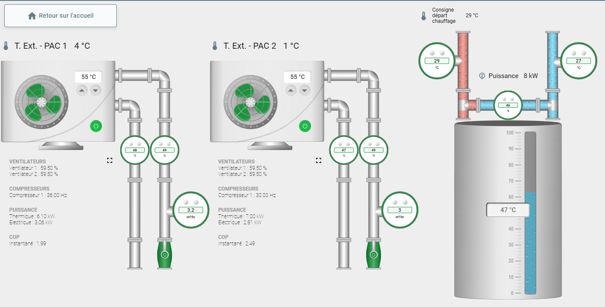Select PAC 1 flow gauge showing 3.2 m³/hr
The image size is (605, 307).
coord(190,210)
